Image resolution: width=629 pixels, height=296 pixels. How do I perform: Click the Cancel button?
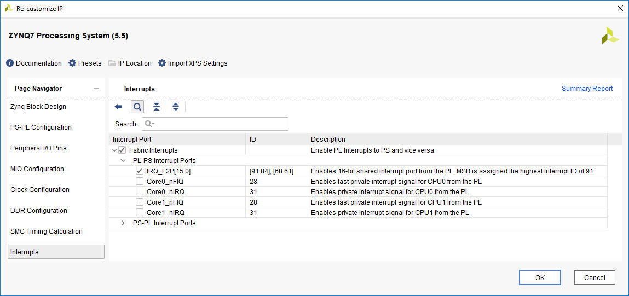tap(595, 277)
